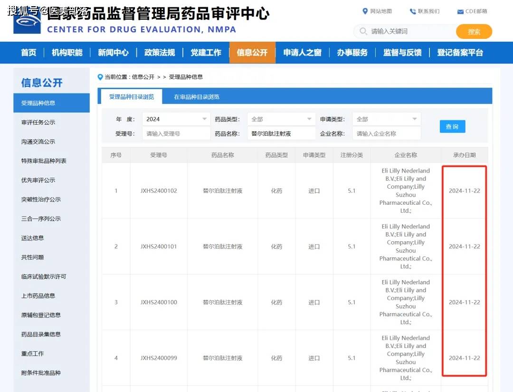Click 替尔泊肽注射液 in the JXHS2400102 row

tap(222, 191)
